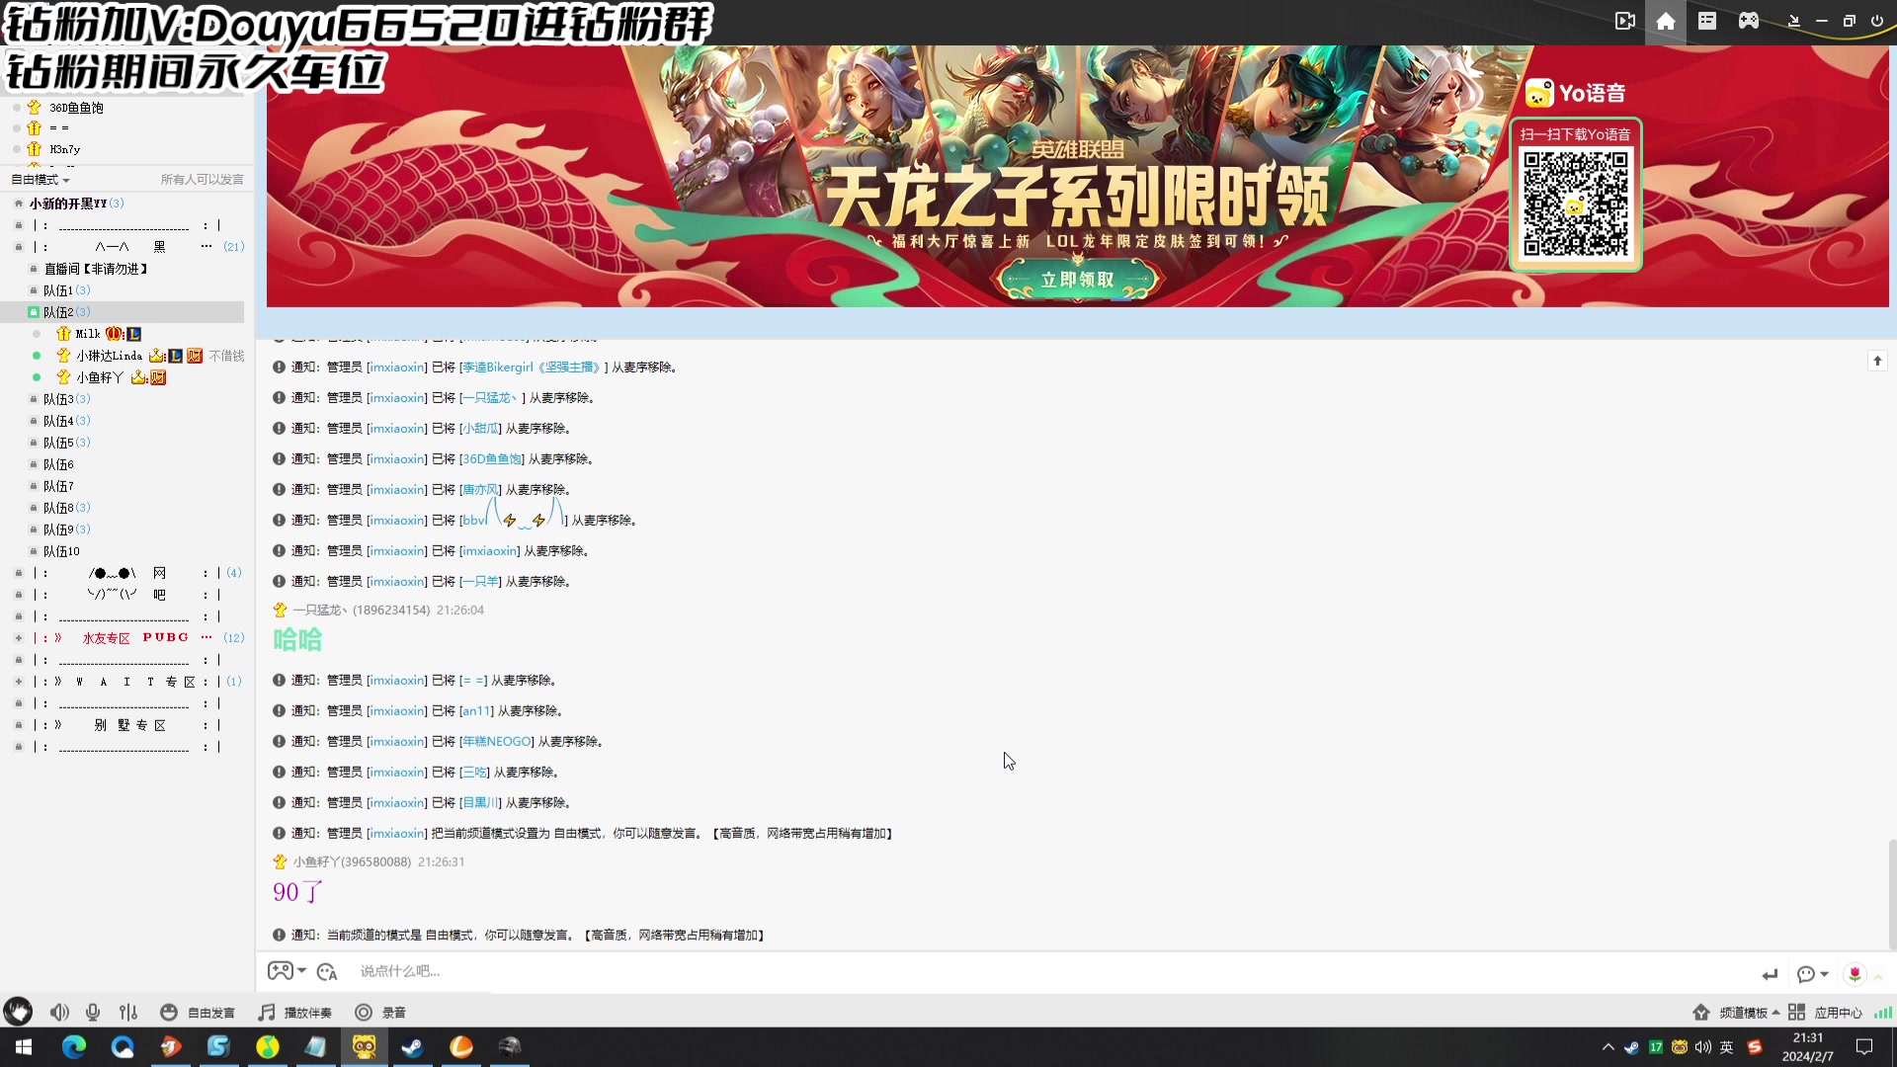Open system volume in tray
The image size is (1897, 1067).
(x=1702, y=1047)
